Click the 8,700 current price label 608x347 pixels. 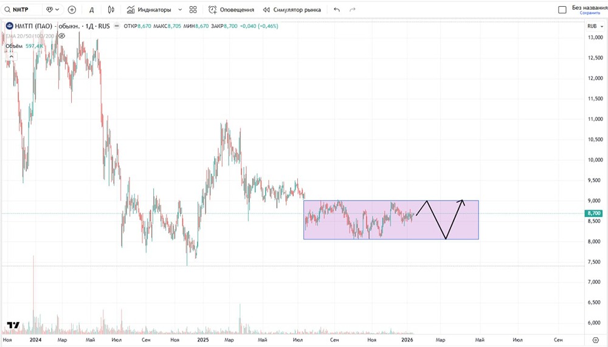[593, 213]
